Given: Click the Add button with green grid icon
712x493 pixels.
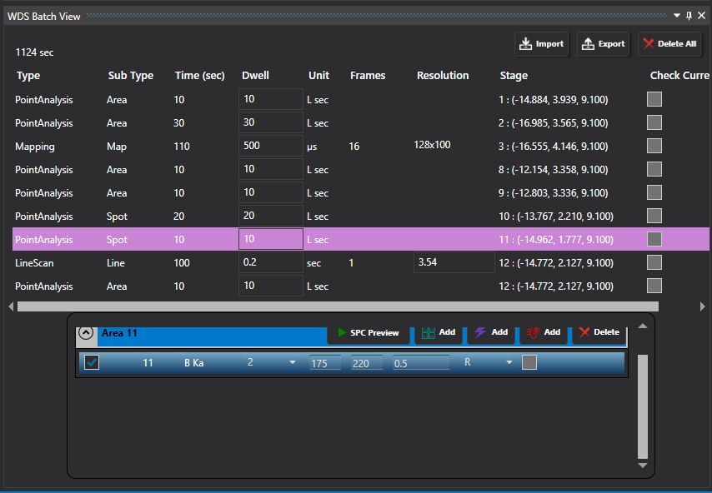Looking at the screenshot, I should pyautogui.click(x=439, y=332).
